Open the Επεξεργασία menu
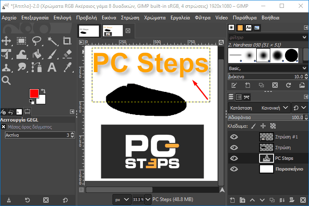309x206 pixels. coord(35,18)
